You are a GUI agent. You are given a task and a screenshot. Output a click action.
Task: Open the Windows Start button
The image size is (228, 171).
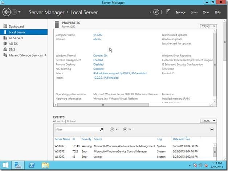[5, 165]
